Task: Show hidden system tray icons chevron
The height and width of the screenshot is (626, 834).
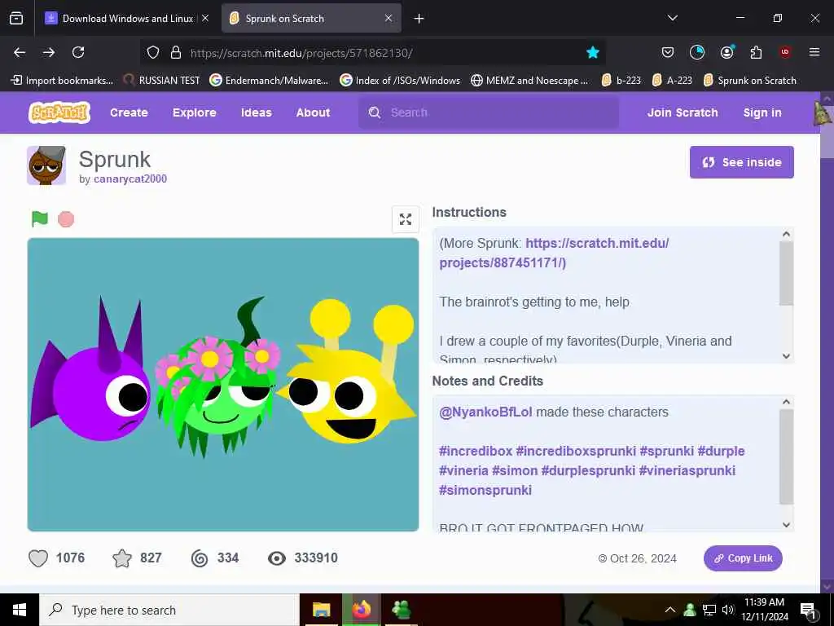Action: pos(670,610)
